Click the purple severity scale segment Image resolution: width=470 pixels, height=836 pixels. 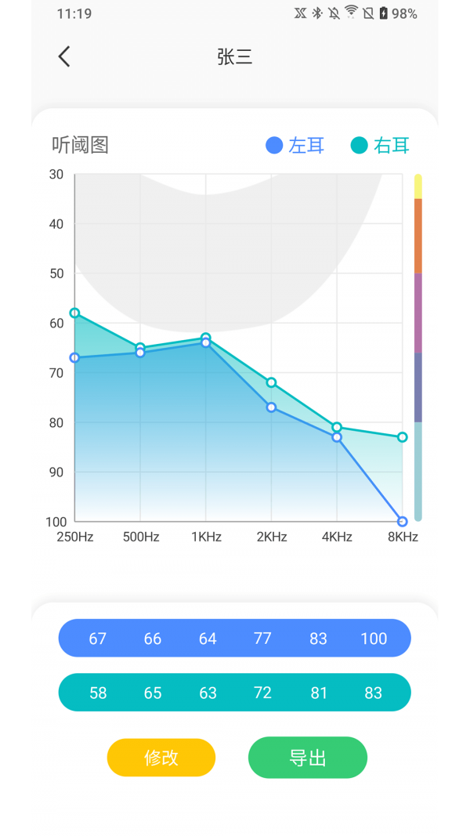[x=418, y=313]
